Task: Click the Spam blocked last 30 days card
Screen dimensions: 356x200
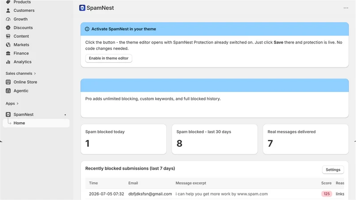Action: [x=214, y=139]
